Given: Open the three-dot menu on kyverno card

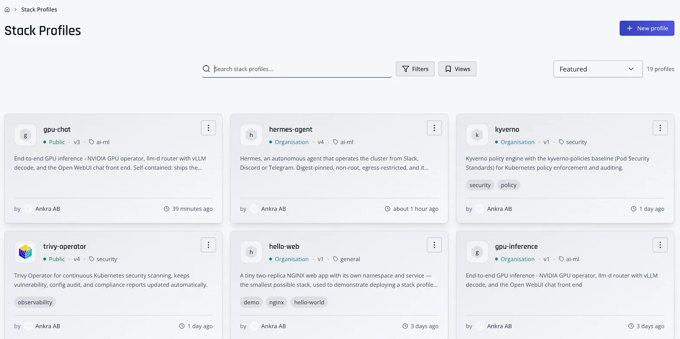Looking at the screenshot, I should 660,128.
